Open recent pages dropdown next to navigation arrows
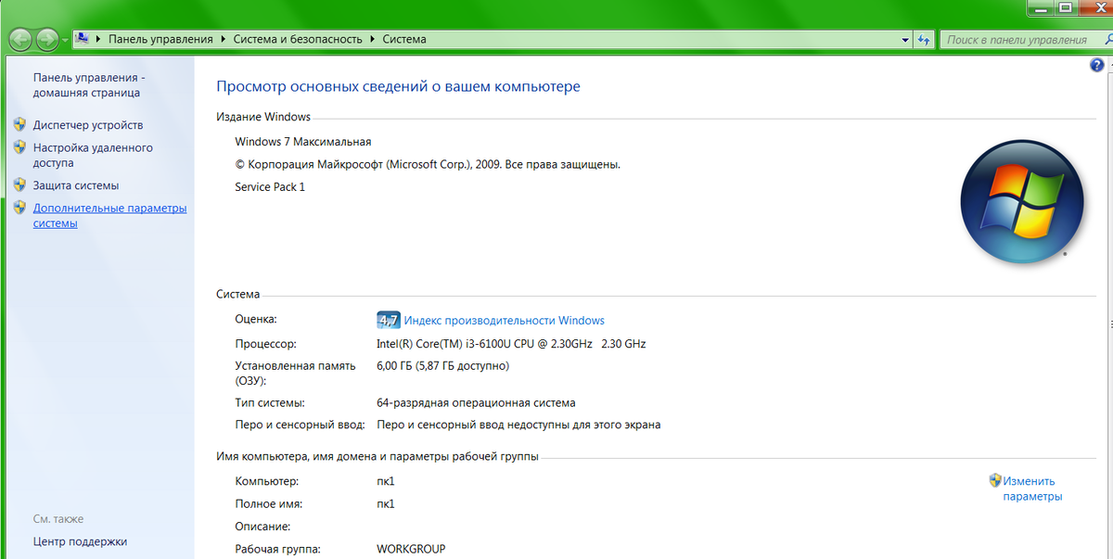 pyautogui.click(x=65, y=41)
